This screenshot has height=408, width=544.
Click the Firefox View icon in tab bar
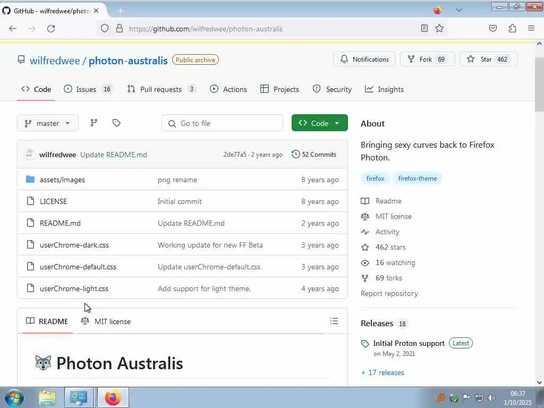[438, 11]
